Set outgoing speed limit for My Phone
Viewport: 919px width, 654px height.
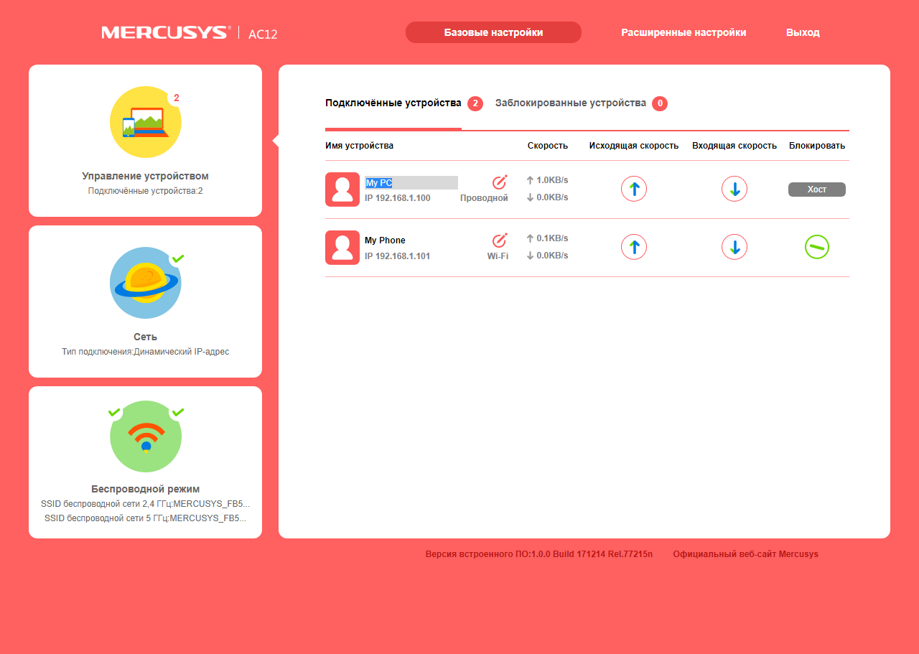634,248
